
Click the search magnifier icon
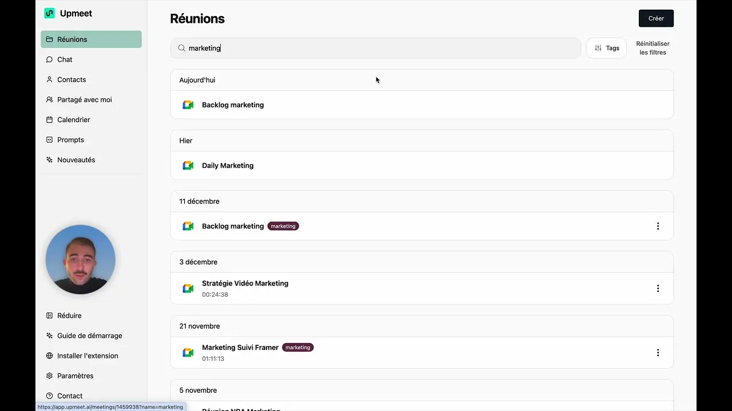click(x=182, y=49)
